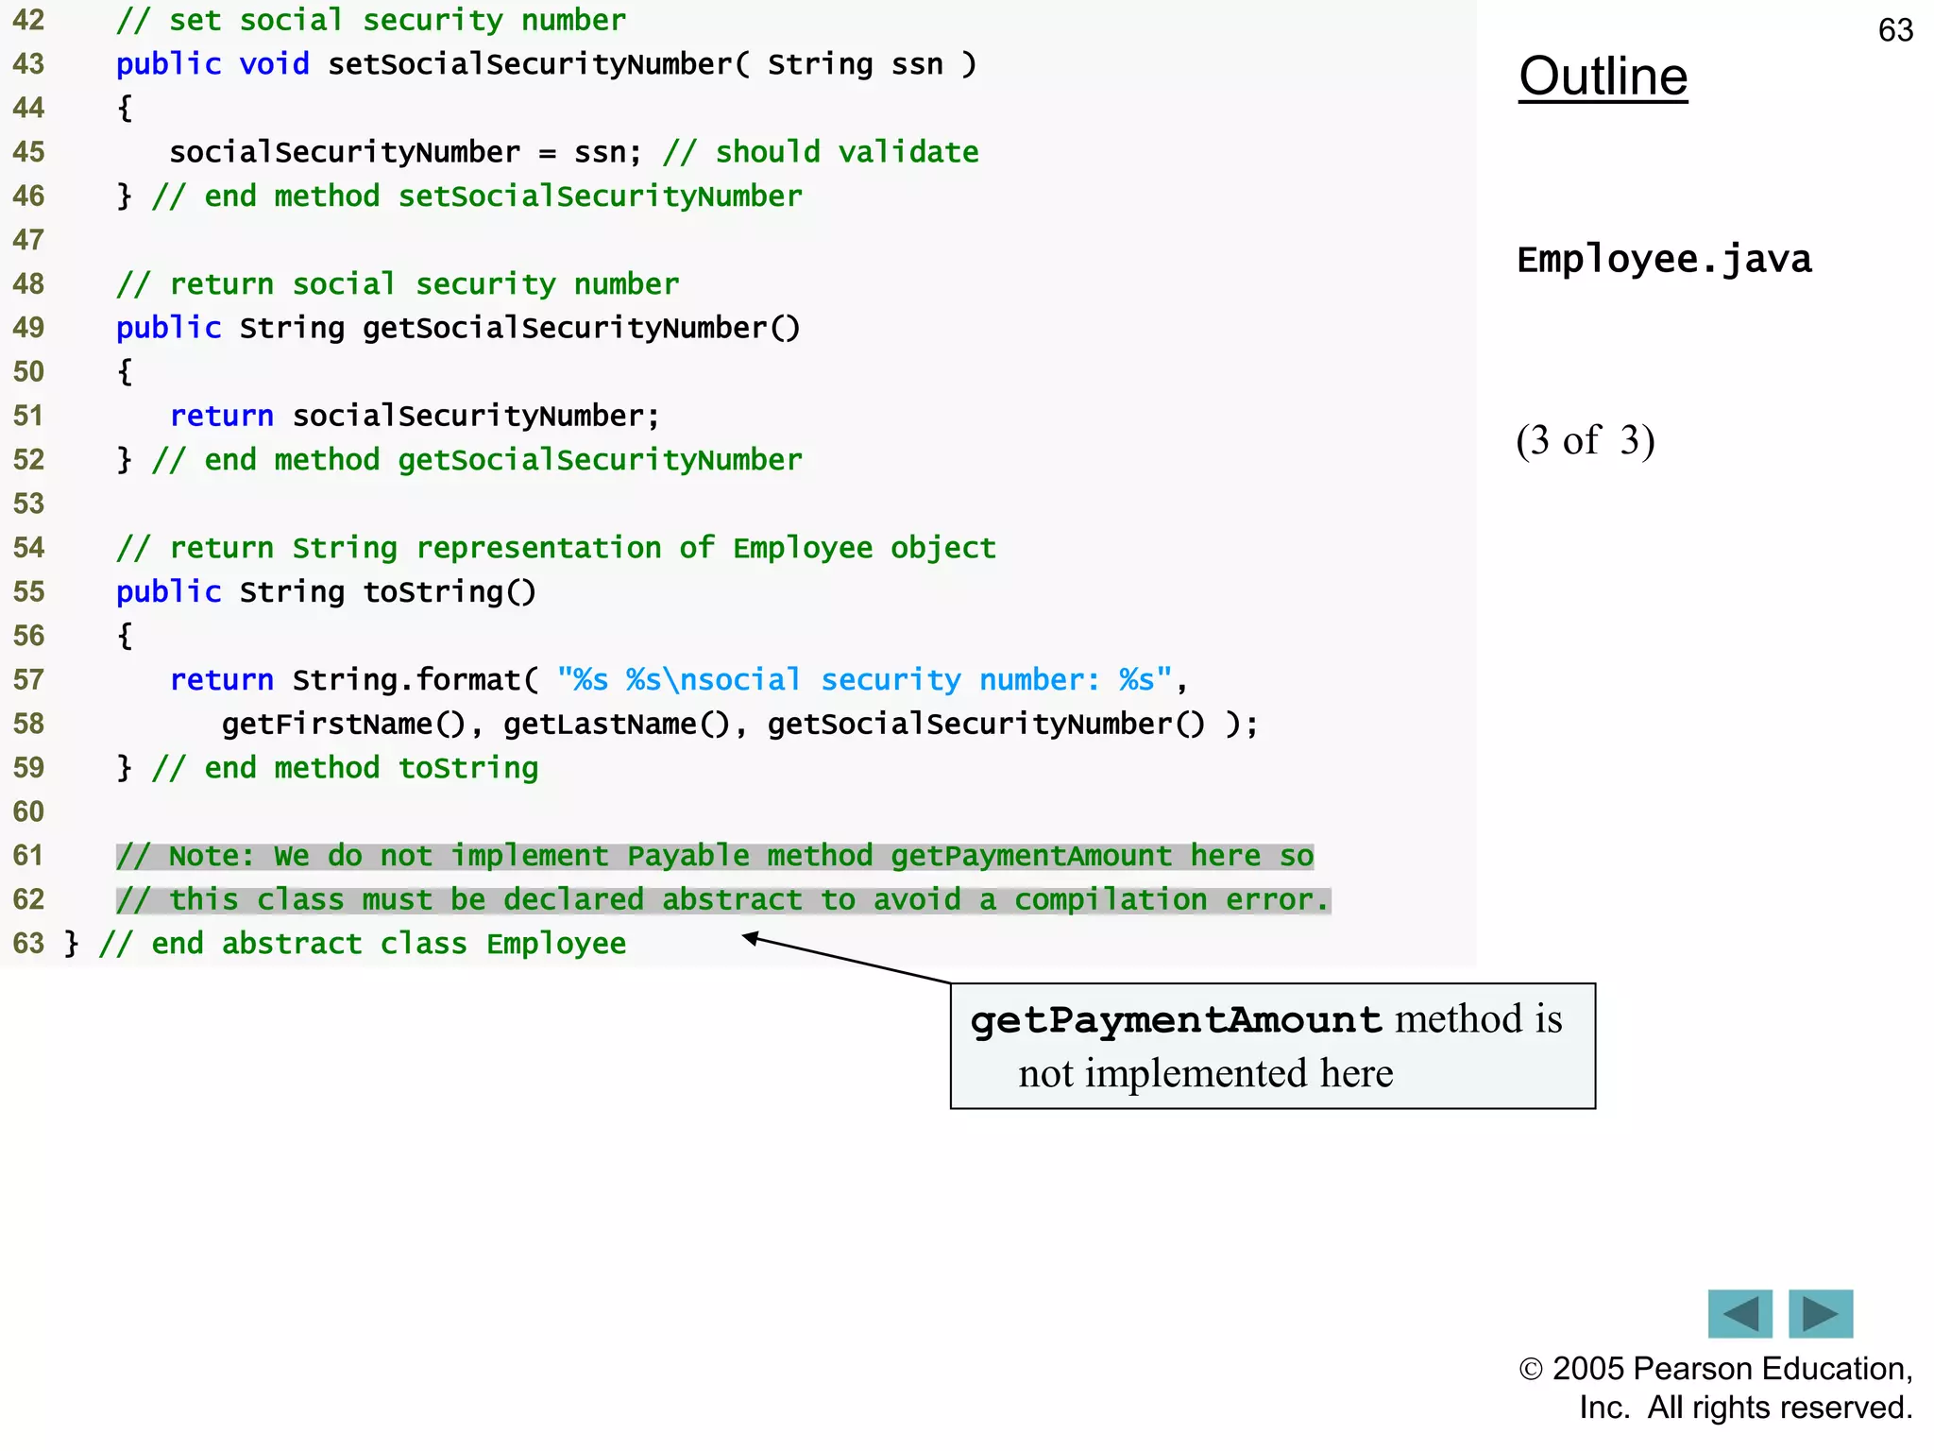Click the slide number 63 in the corner
This screenshot has width=1934, height=1451.
pos(1894,30)
